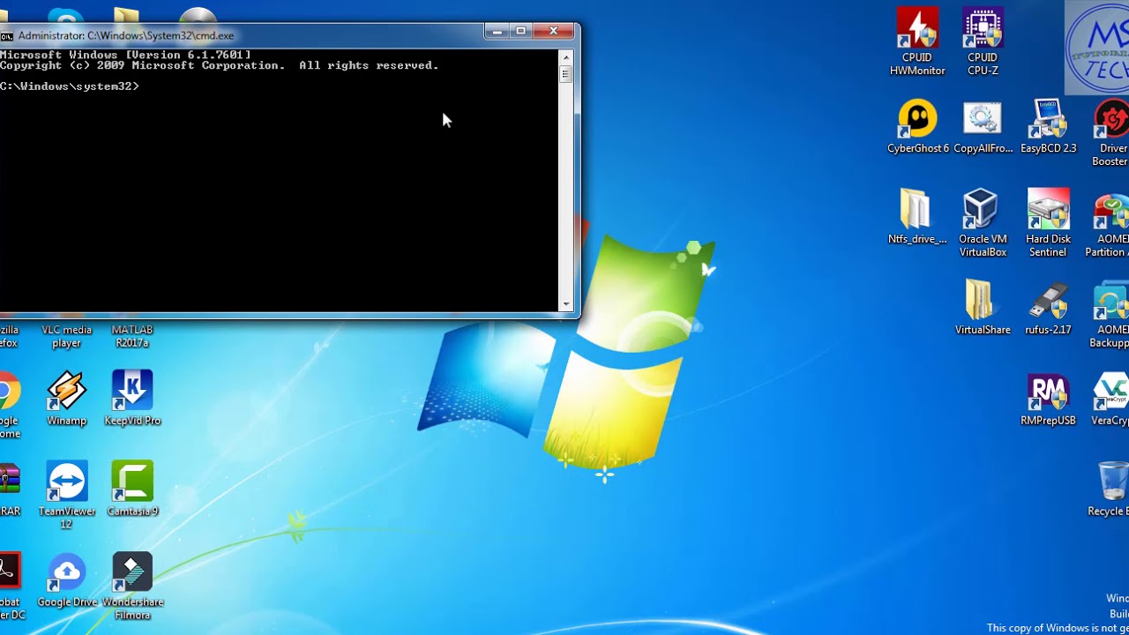1129x635 pixels.
Task: Click the cmd window scrollbar thumb
Action: point(565,74)
